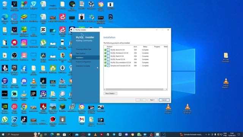Open Opera GX desktop shortcut
This screenshot has width=243, height=137.
(14, 19)
